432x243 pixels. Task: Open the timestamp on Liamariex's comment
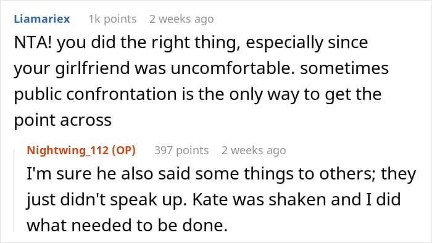point(181,19)
